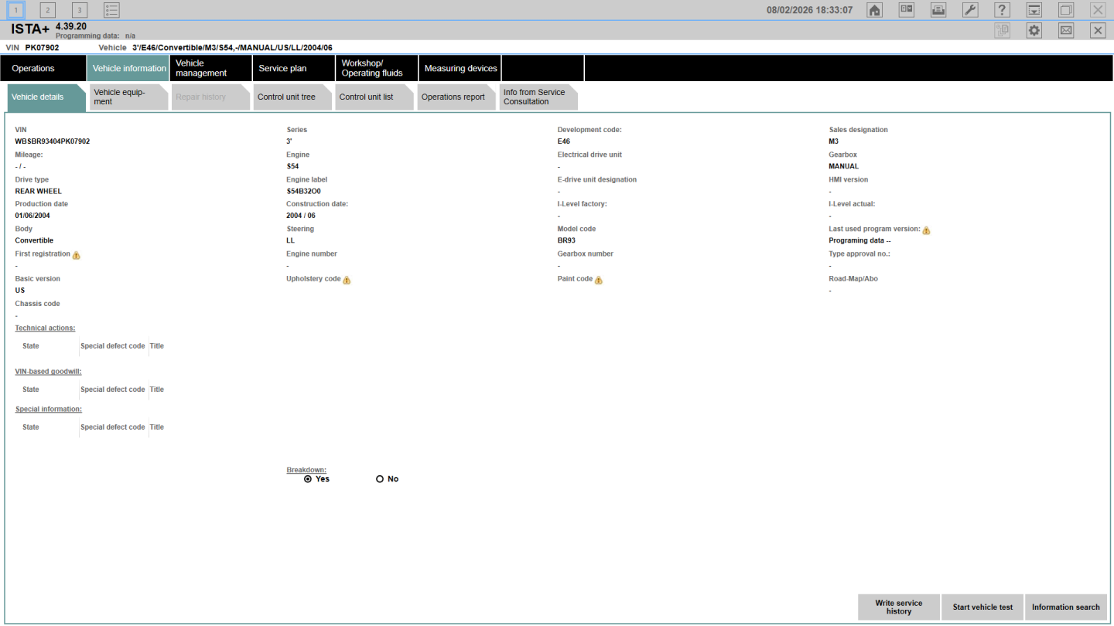1114x626 pixels.
Task: Click the wrench icon in the top toolbar
Action: click(x=969, y=10)
